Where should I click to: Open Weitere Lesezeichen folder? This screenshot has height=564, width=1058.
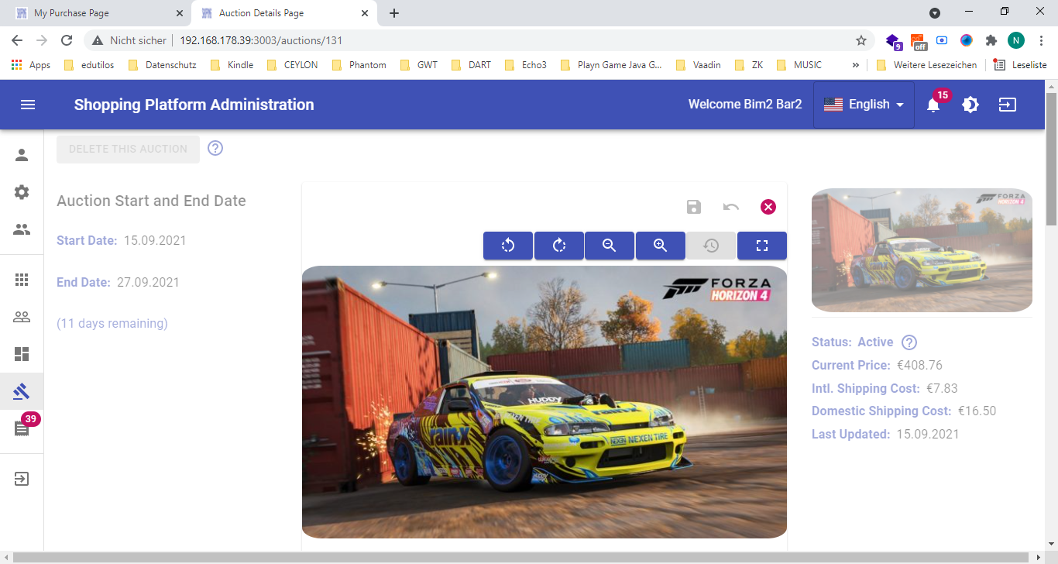(927, 65)
